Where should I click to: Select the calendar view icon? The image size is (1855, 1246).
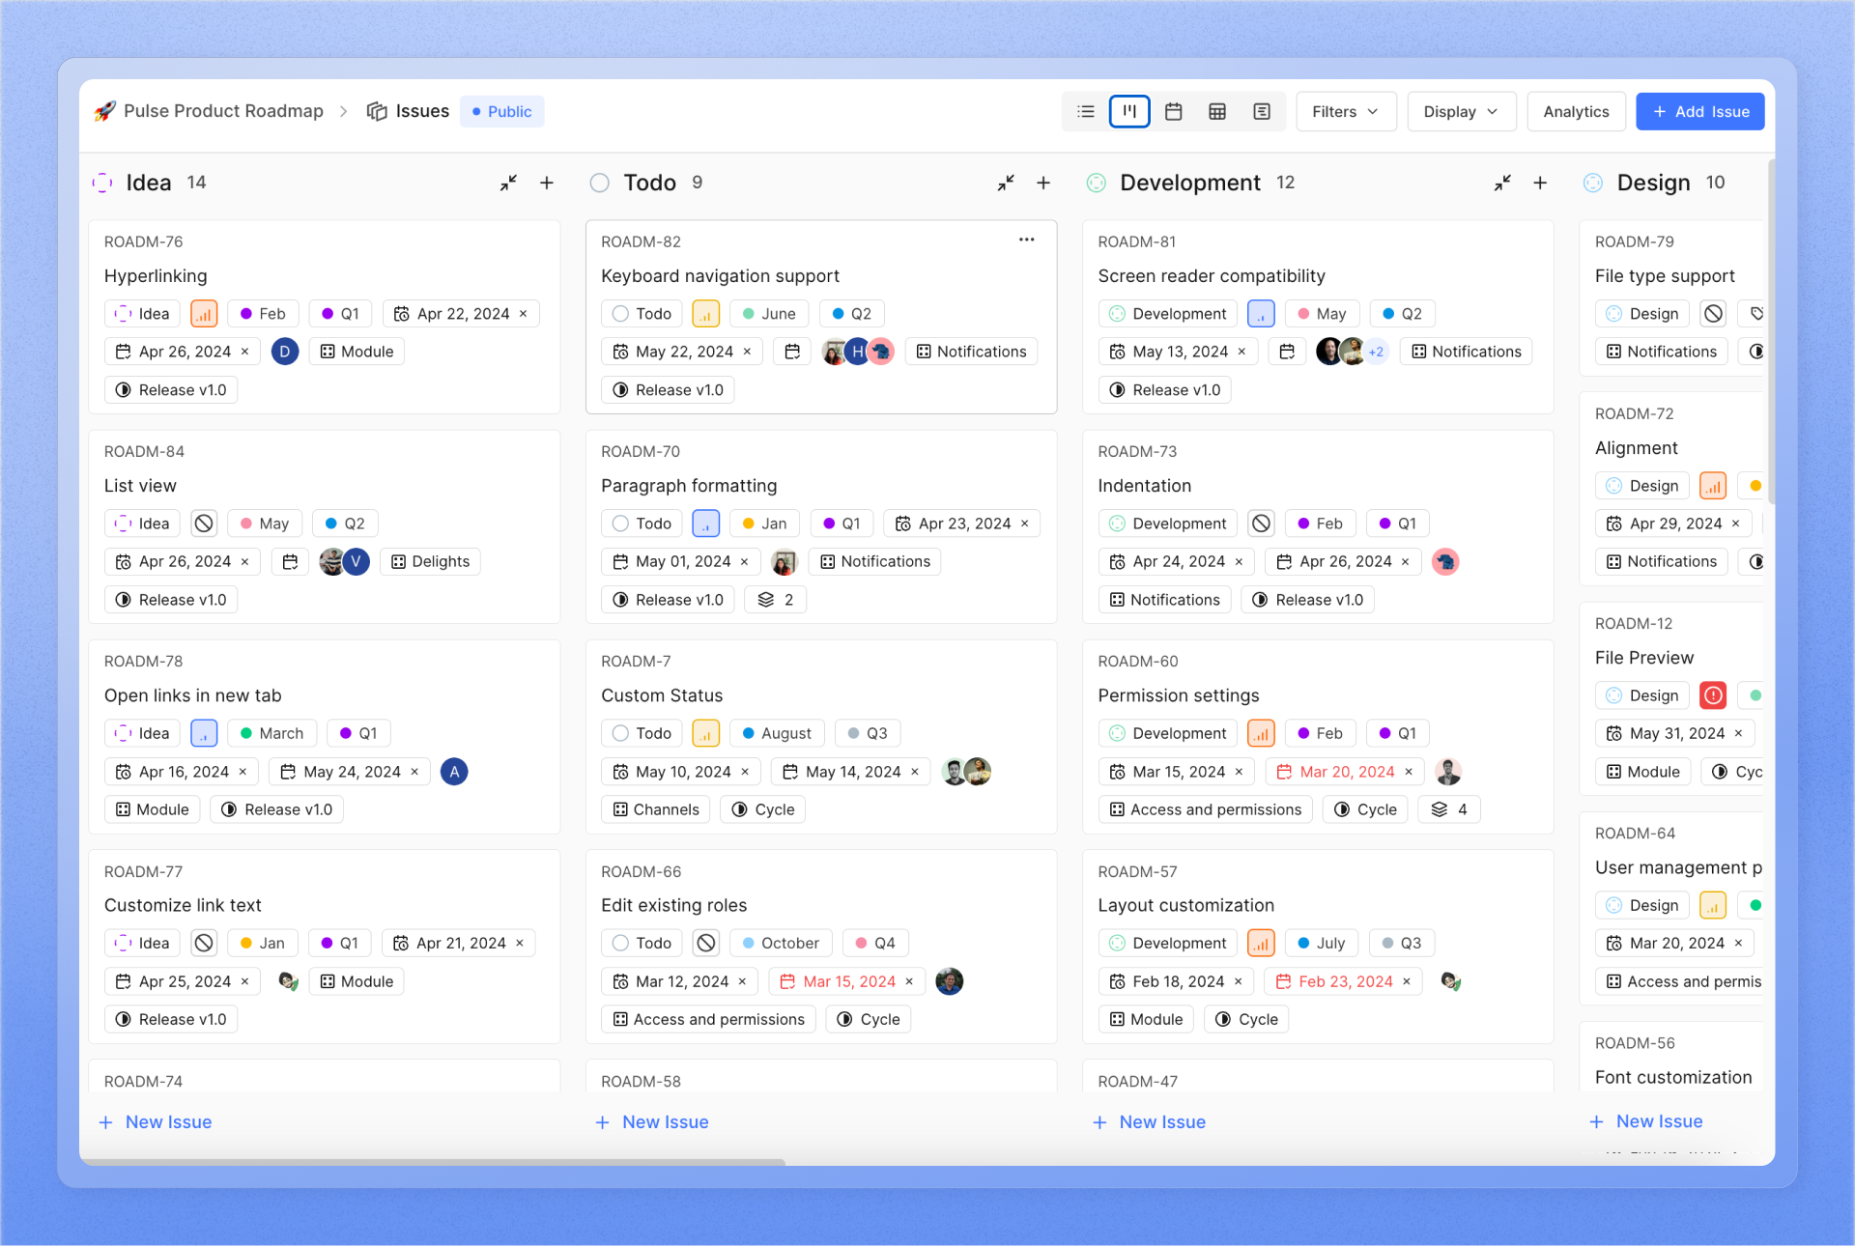[1177, 111]
